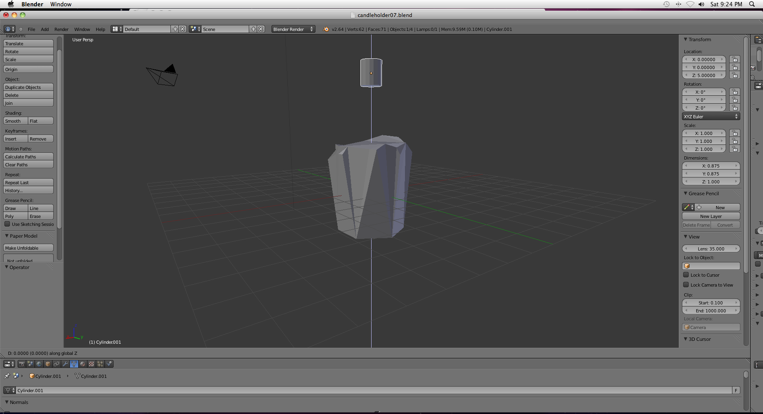Open the Lock to Object cube field
This screenshot has width=763, height=414.
[x=711, y=266]
